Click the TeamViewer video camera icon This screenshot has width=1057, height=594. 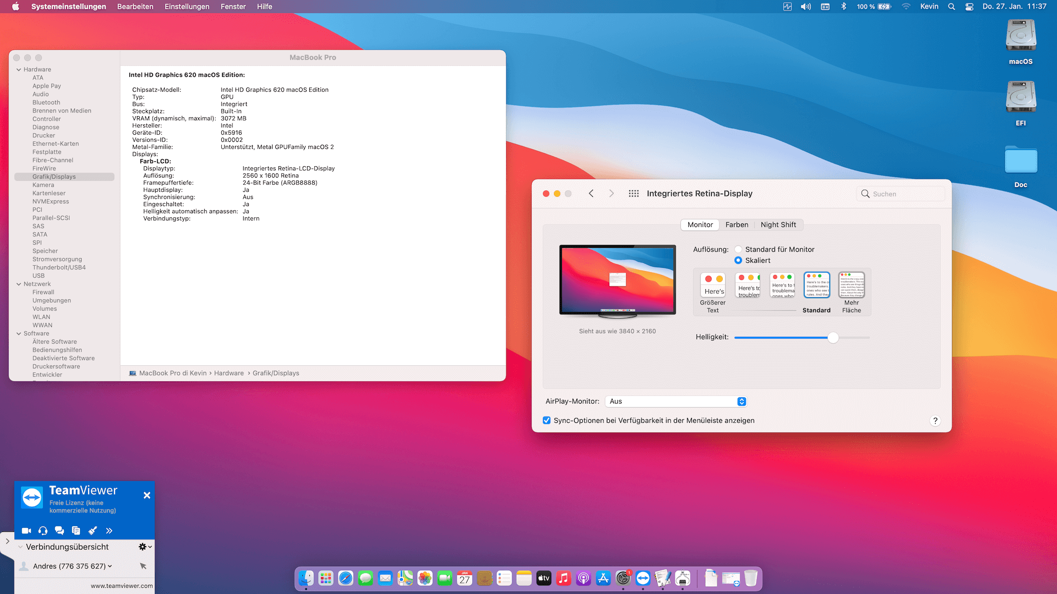26,531
